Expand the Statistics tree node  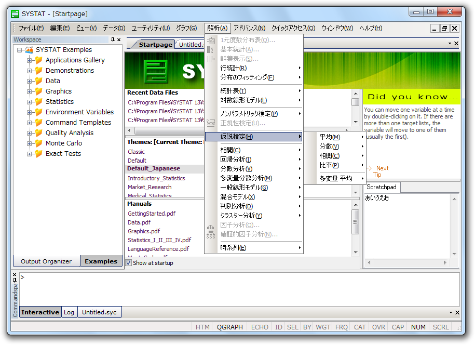point(29,102)
